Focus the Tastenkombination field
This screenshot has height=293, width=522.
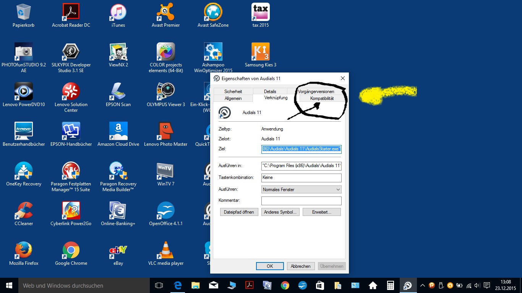pyautogui.click(x=301, y=178)
